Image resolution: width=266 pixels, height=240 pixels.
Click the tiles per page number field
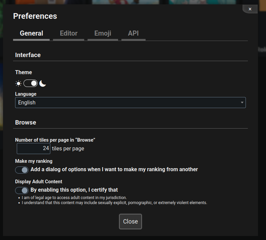click(34, 148)
